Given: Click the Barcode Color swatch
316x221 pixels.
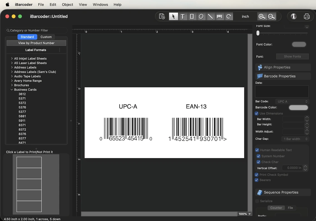Looking at the screenshot, I should (298, 108).
